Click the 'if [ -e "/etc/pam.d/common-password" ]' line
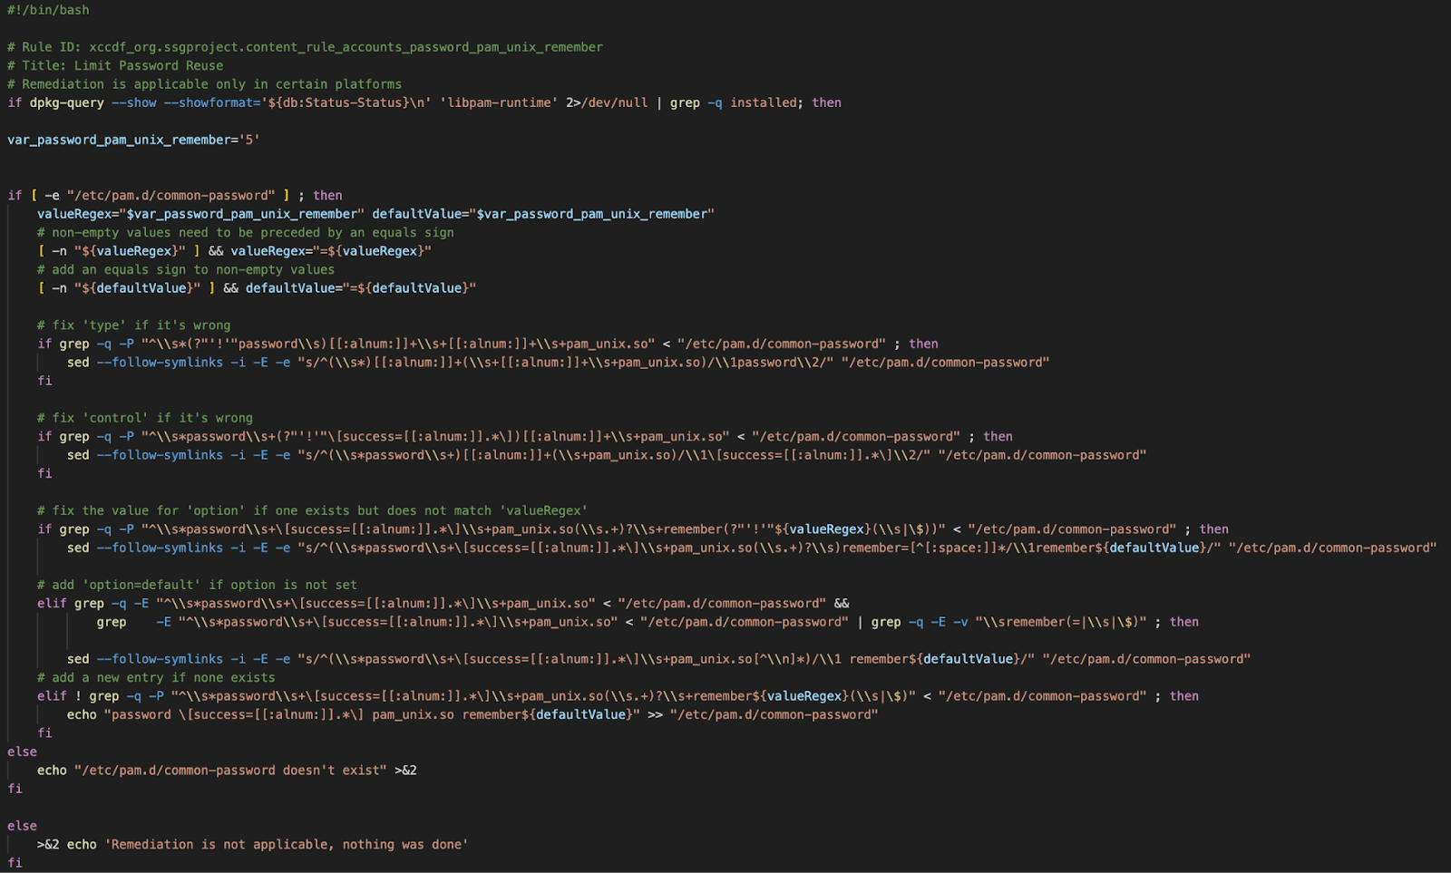1451x873 pixels. pos(175,195)
